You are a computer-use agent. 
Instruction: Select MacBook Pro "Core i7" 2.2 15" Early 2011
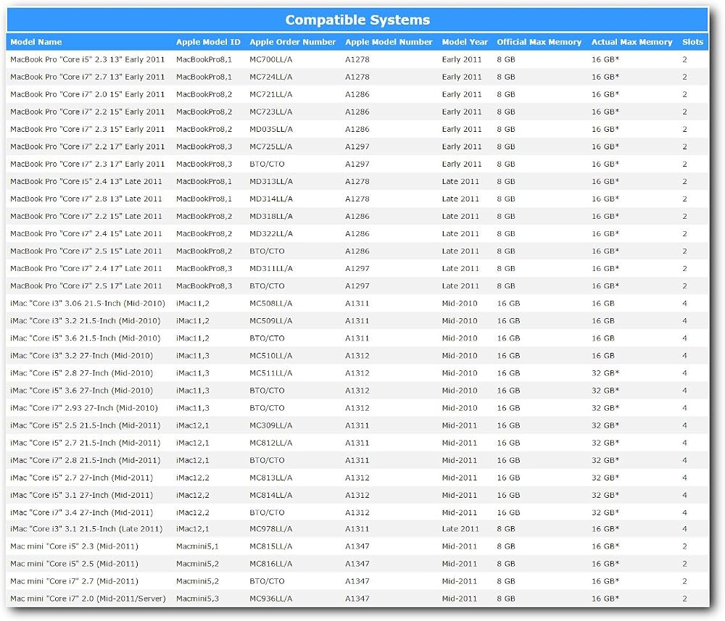[x=88, y=112]
